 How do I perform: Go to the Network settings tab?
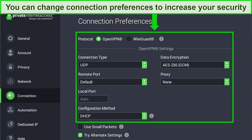(x=30, y=81)
